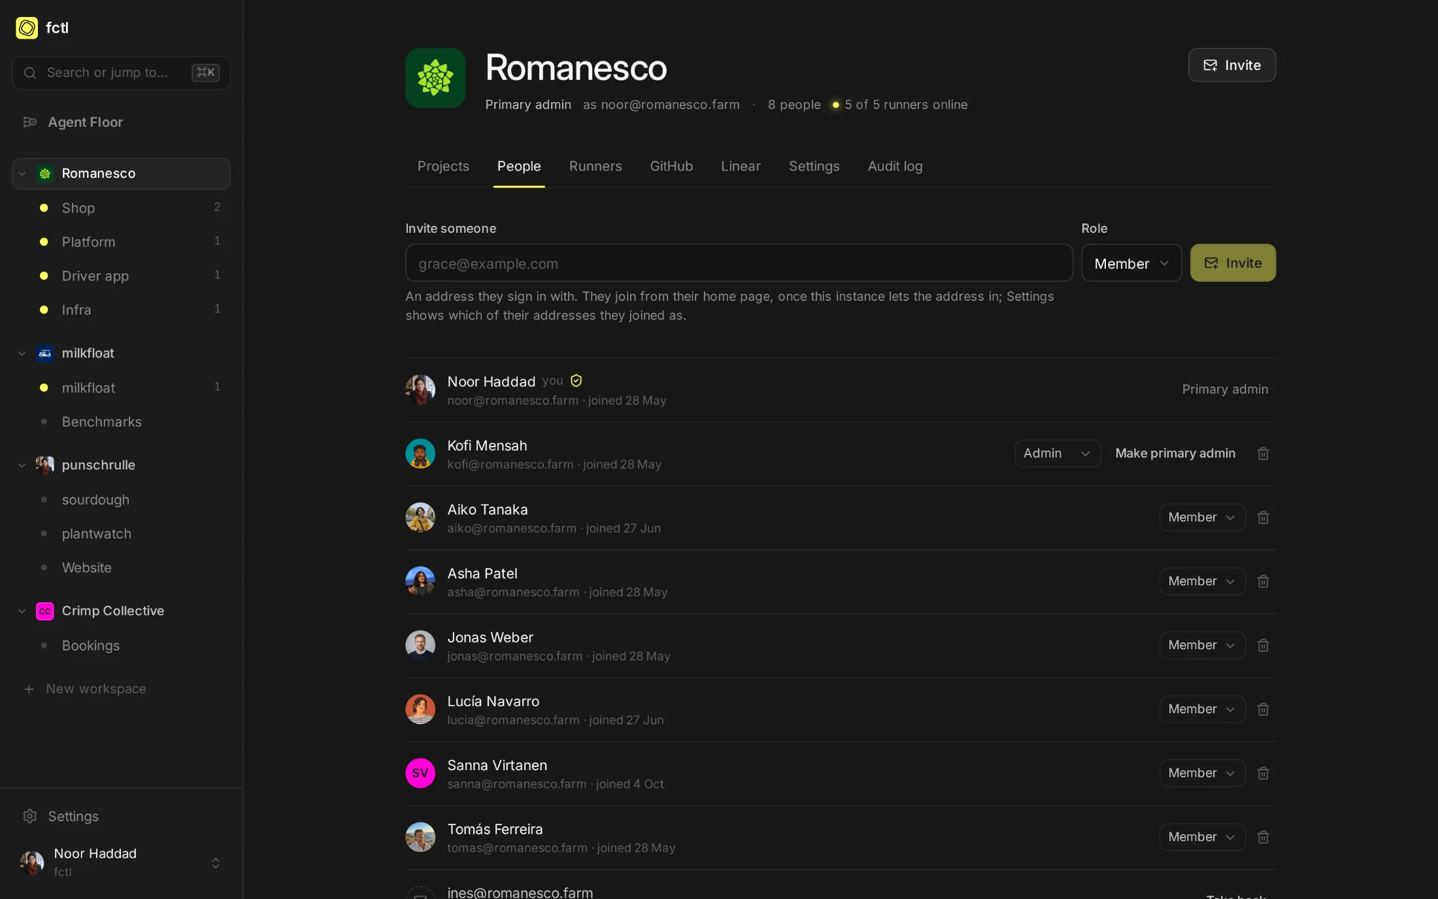Open the Noor Haddad account switcher
The width and height of the screenshot is (1438, 899).
pos(121,862)
